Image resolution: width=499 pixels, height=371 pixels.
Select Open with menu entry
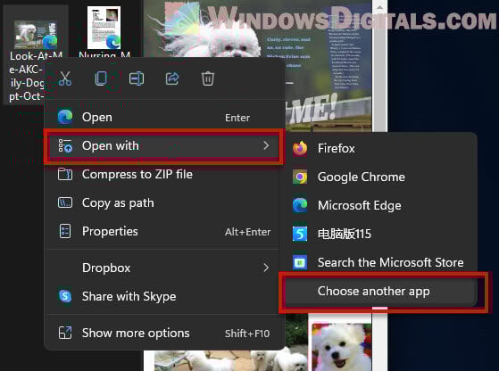pyautogui.click(x=163, y=146)
